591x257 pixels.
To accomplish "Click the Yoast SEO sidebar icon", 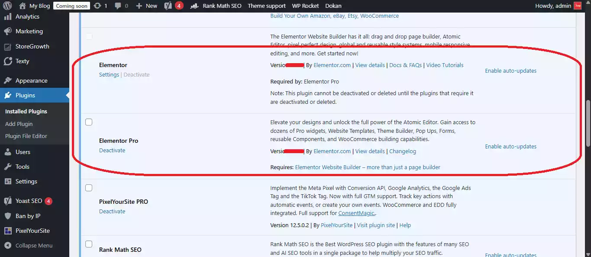I will 7,201.
